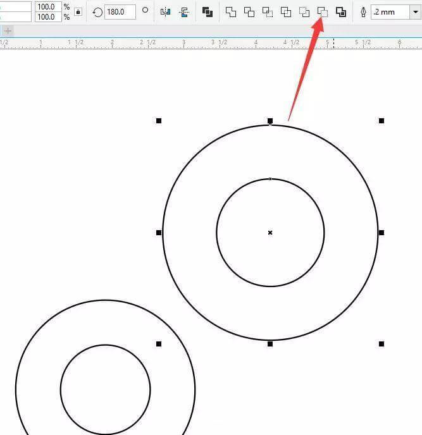Open the outline width dropdown arrow

pyautogui.click(x=415, y=11)
